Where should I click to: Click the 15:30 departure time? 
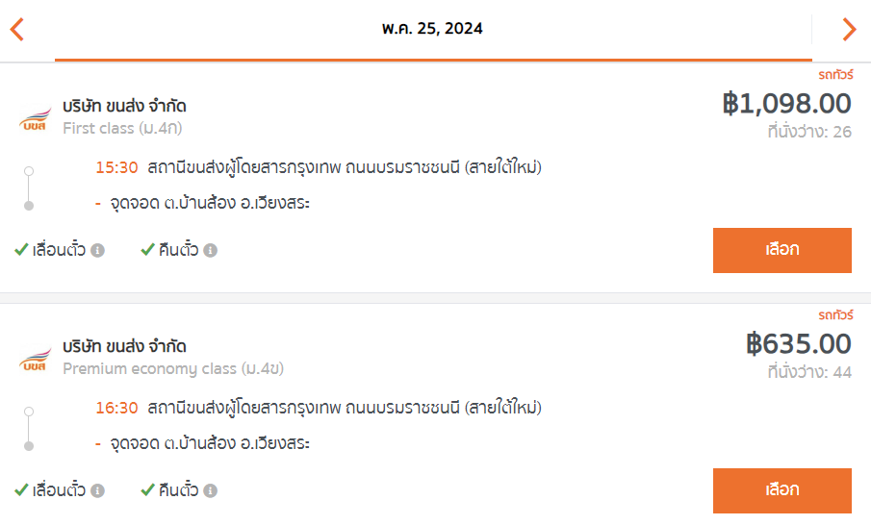(x=116, y=167)
